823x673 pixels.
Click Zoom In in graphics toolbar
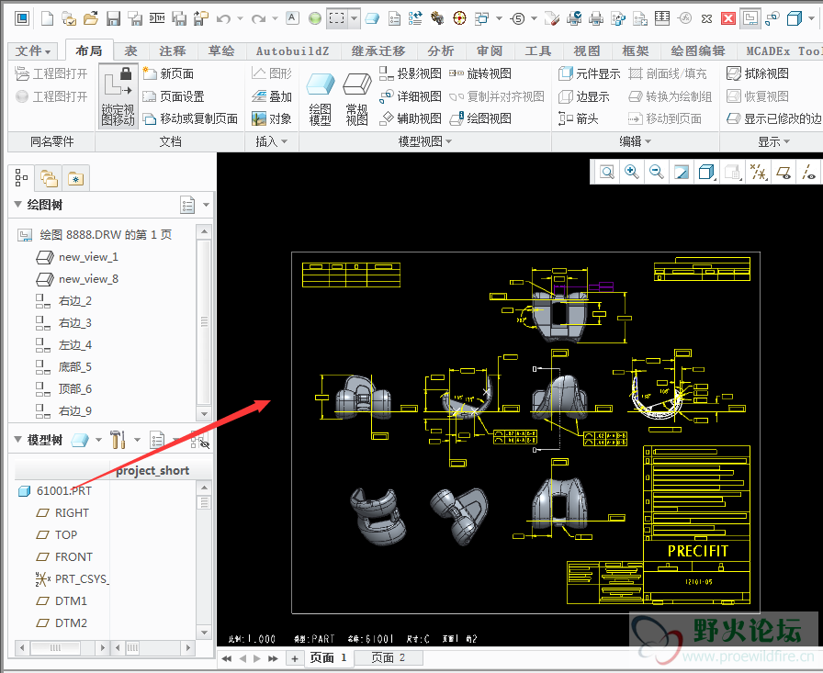pyautogui.click(x=631, y=172)
